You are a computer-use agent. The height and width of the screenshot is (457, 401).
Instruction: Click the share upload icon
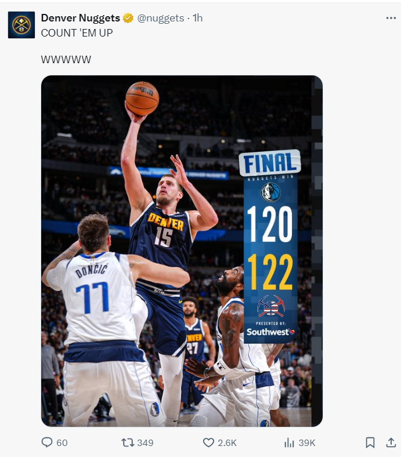click(x=391, y=443)
